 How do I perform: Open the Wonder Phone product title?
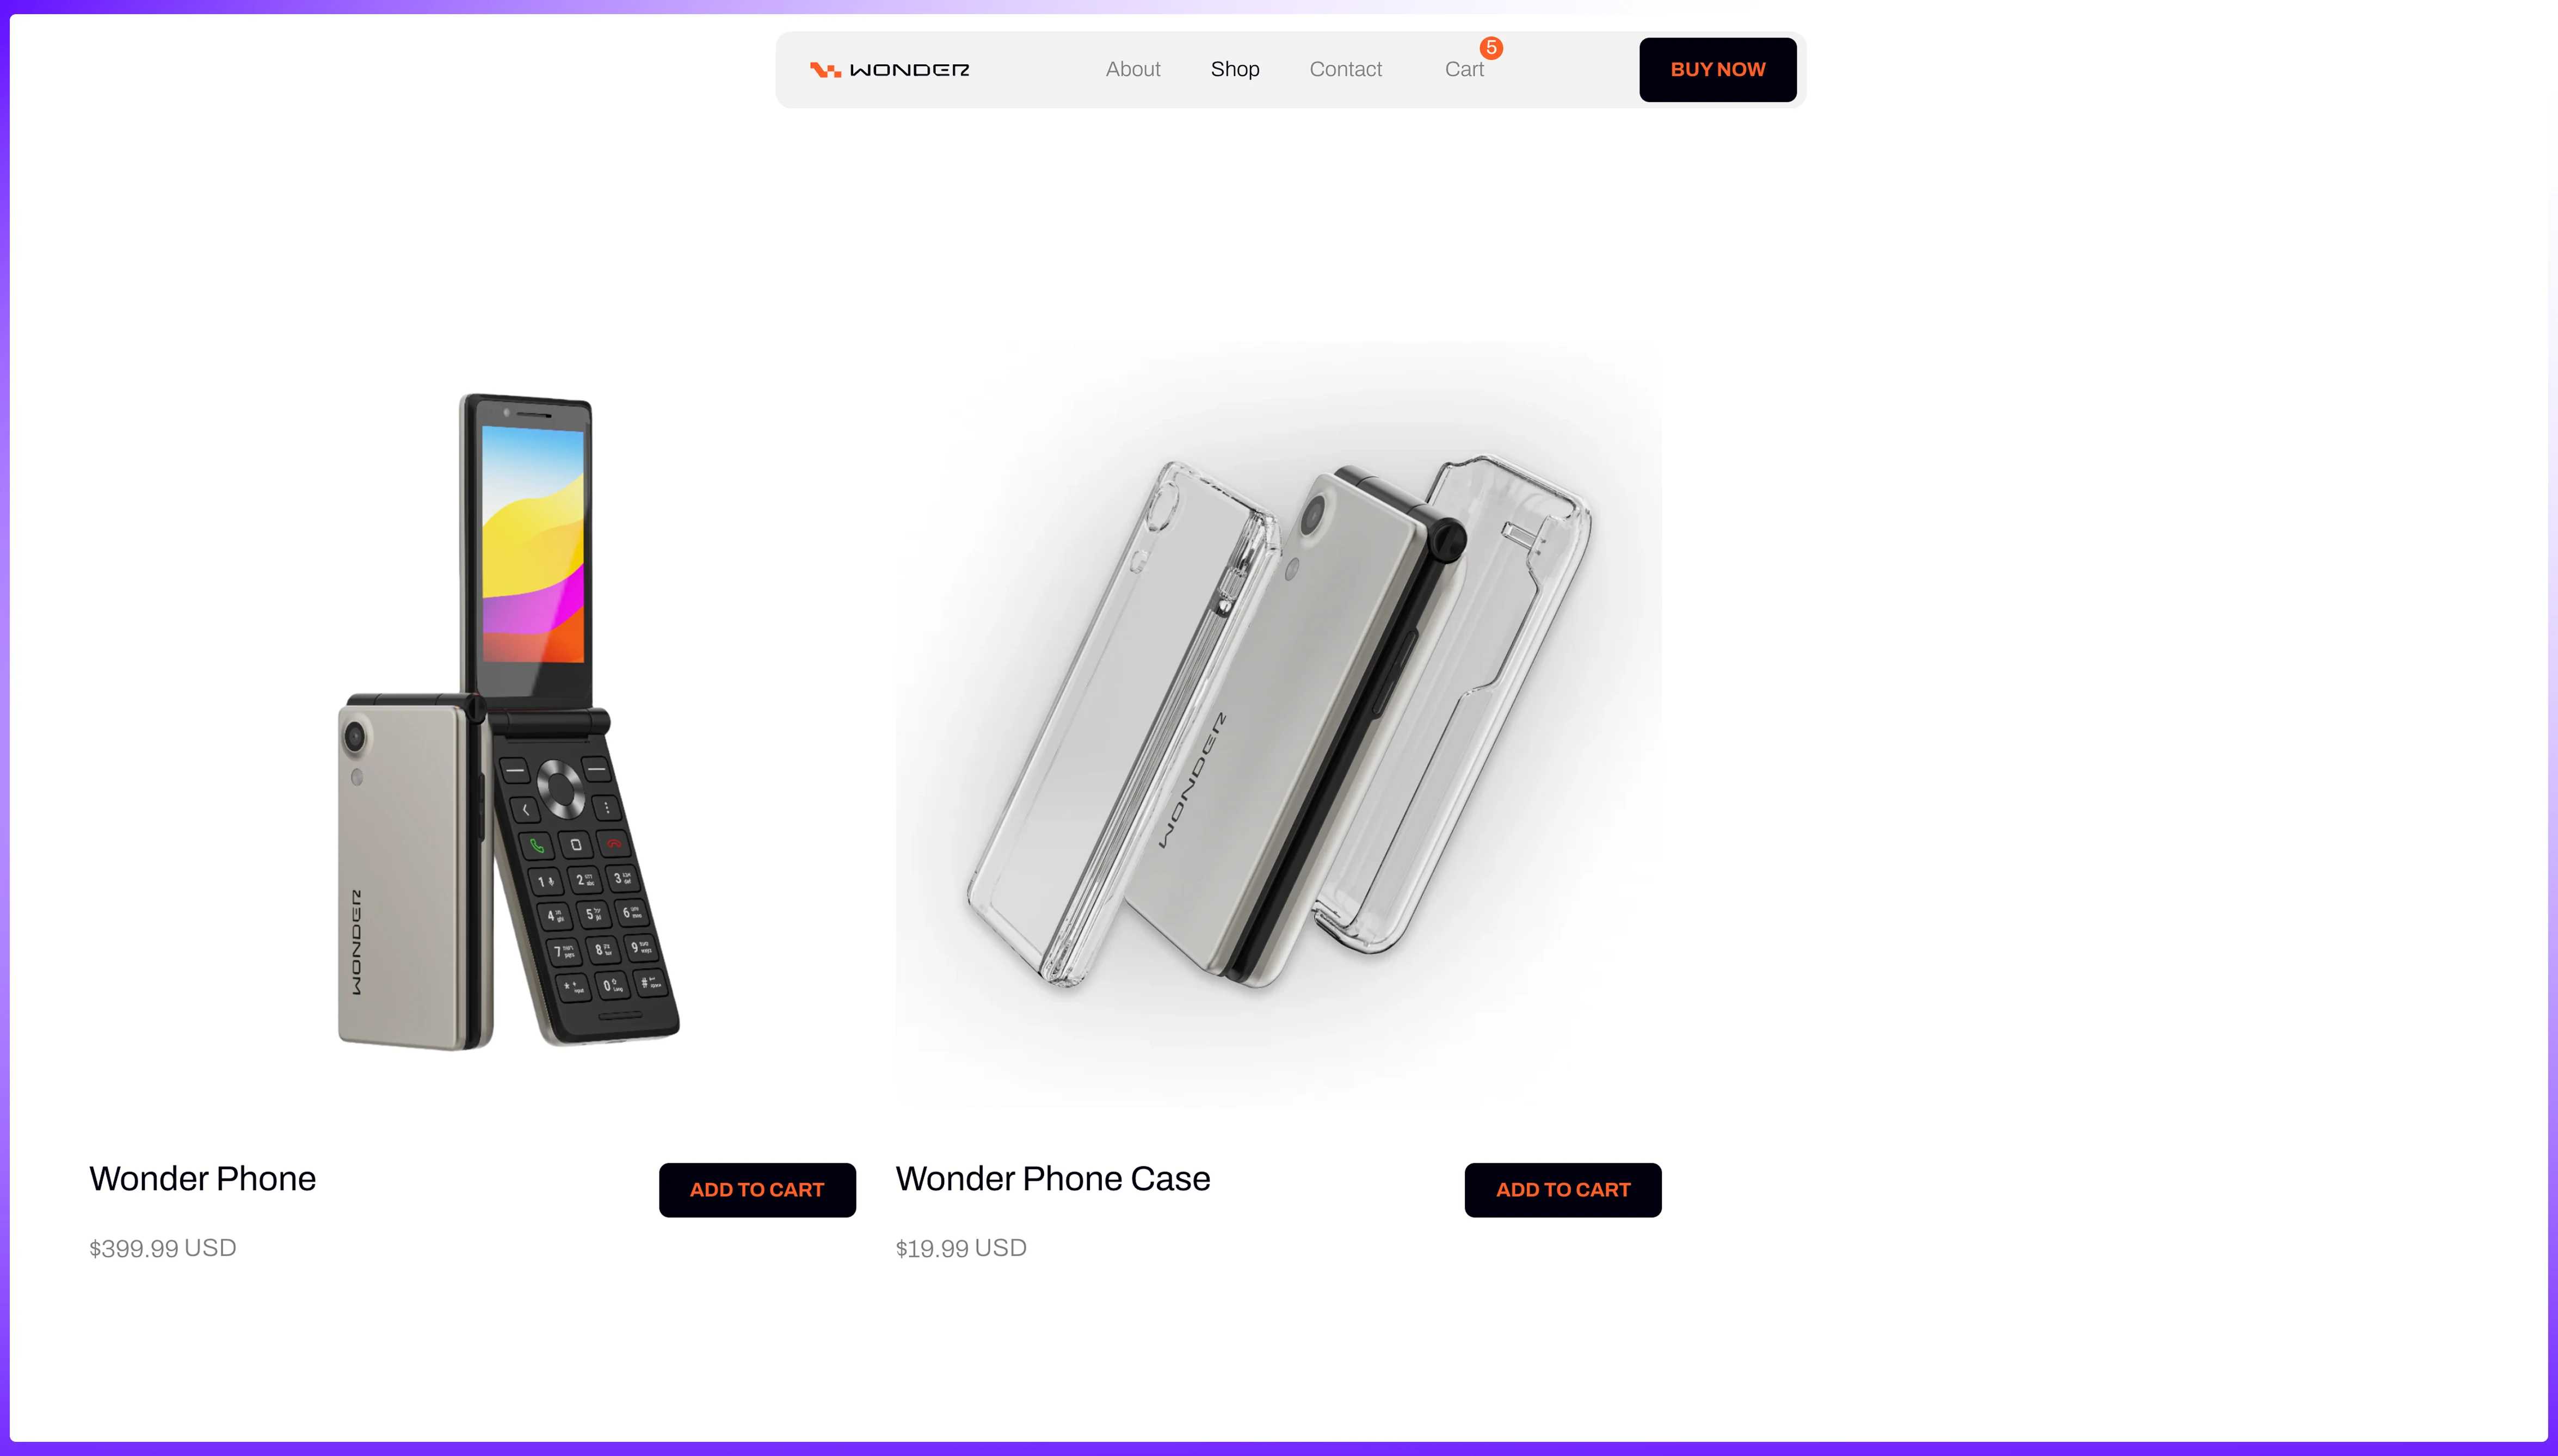pyautogui.click(x=203, y=1179)
